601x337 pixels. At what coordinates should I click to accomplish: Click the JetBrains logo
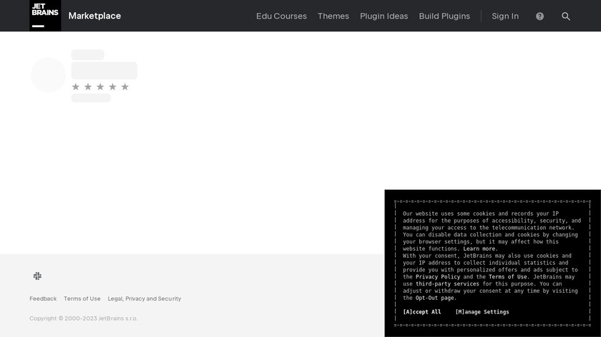[x=45, y=16]
